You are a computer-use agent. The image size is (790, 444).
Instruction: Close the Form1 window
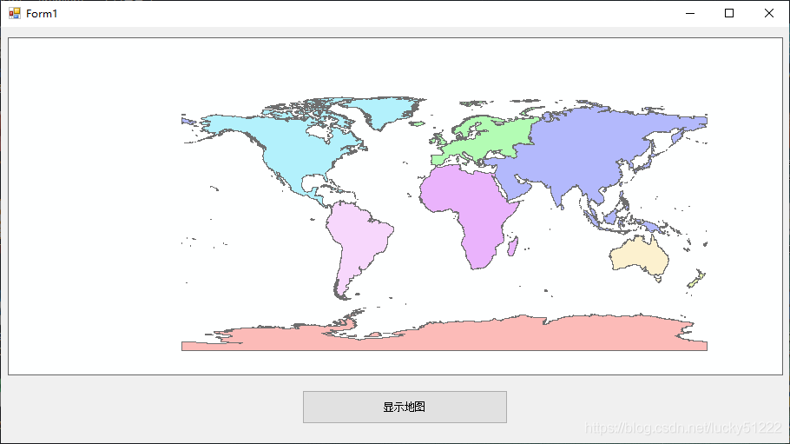[x=769, y=13]
